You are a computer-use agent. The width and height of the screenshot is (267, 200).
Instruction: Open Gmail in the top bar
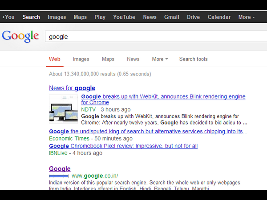click(171, 17)
